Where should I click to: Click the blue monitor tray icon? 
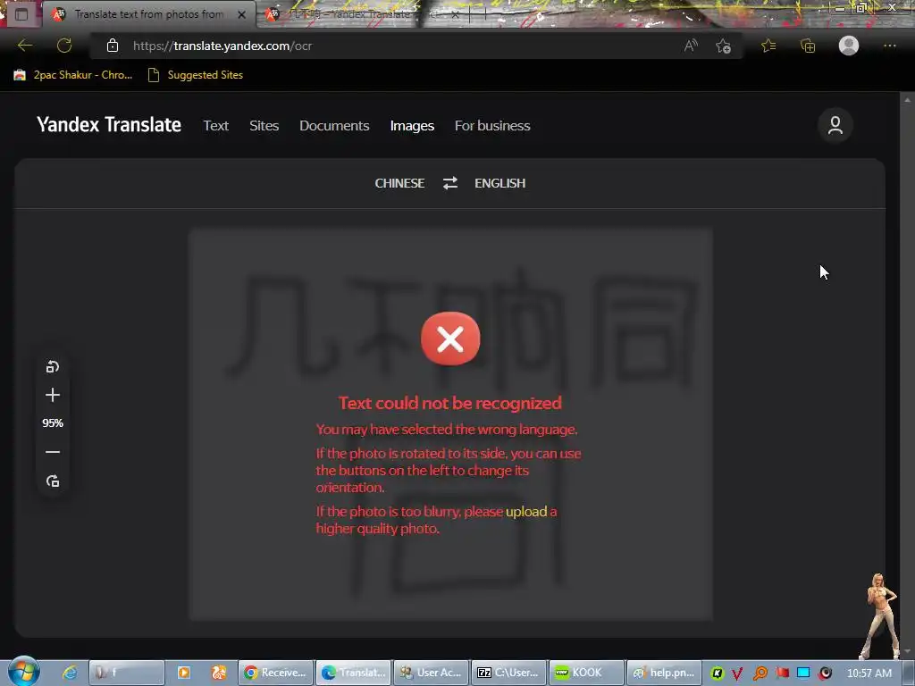click(803, 673)
